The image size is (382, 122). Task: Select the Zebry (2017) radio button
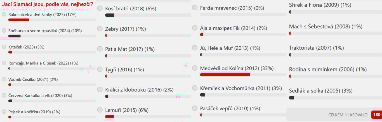click(100, 29)
